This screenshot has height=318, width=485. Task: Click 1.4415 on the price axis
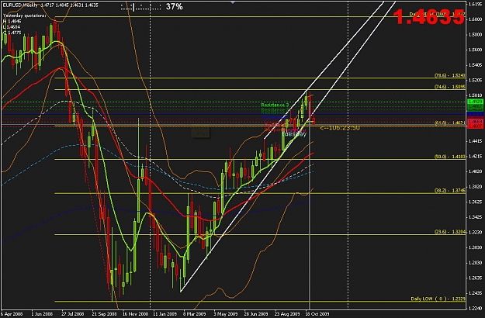coord(476,141)
